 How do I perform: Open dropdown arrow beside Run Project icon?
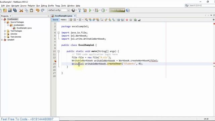[x=93, y=10]
